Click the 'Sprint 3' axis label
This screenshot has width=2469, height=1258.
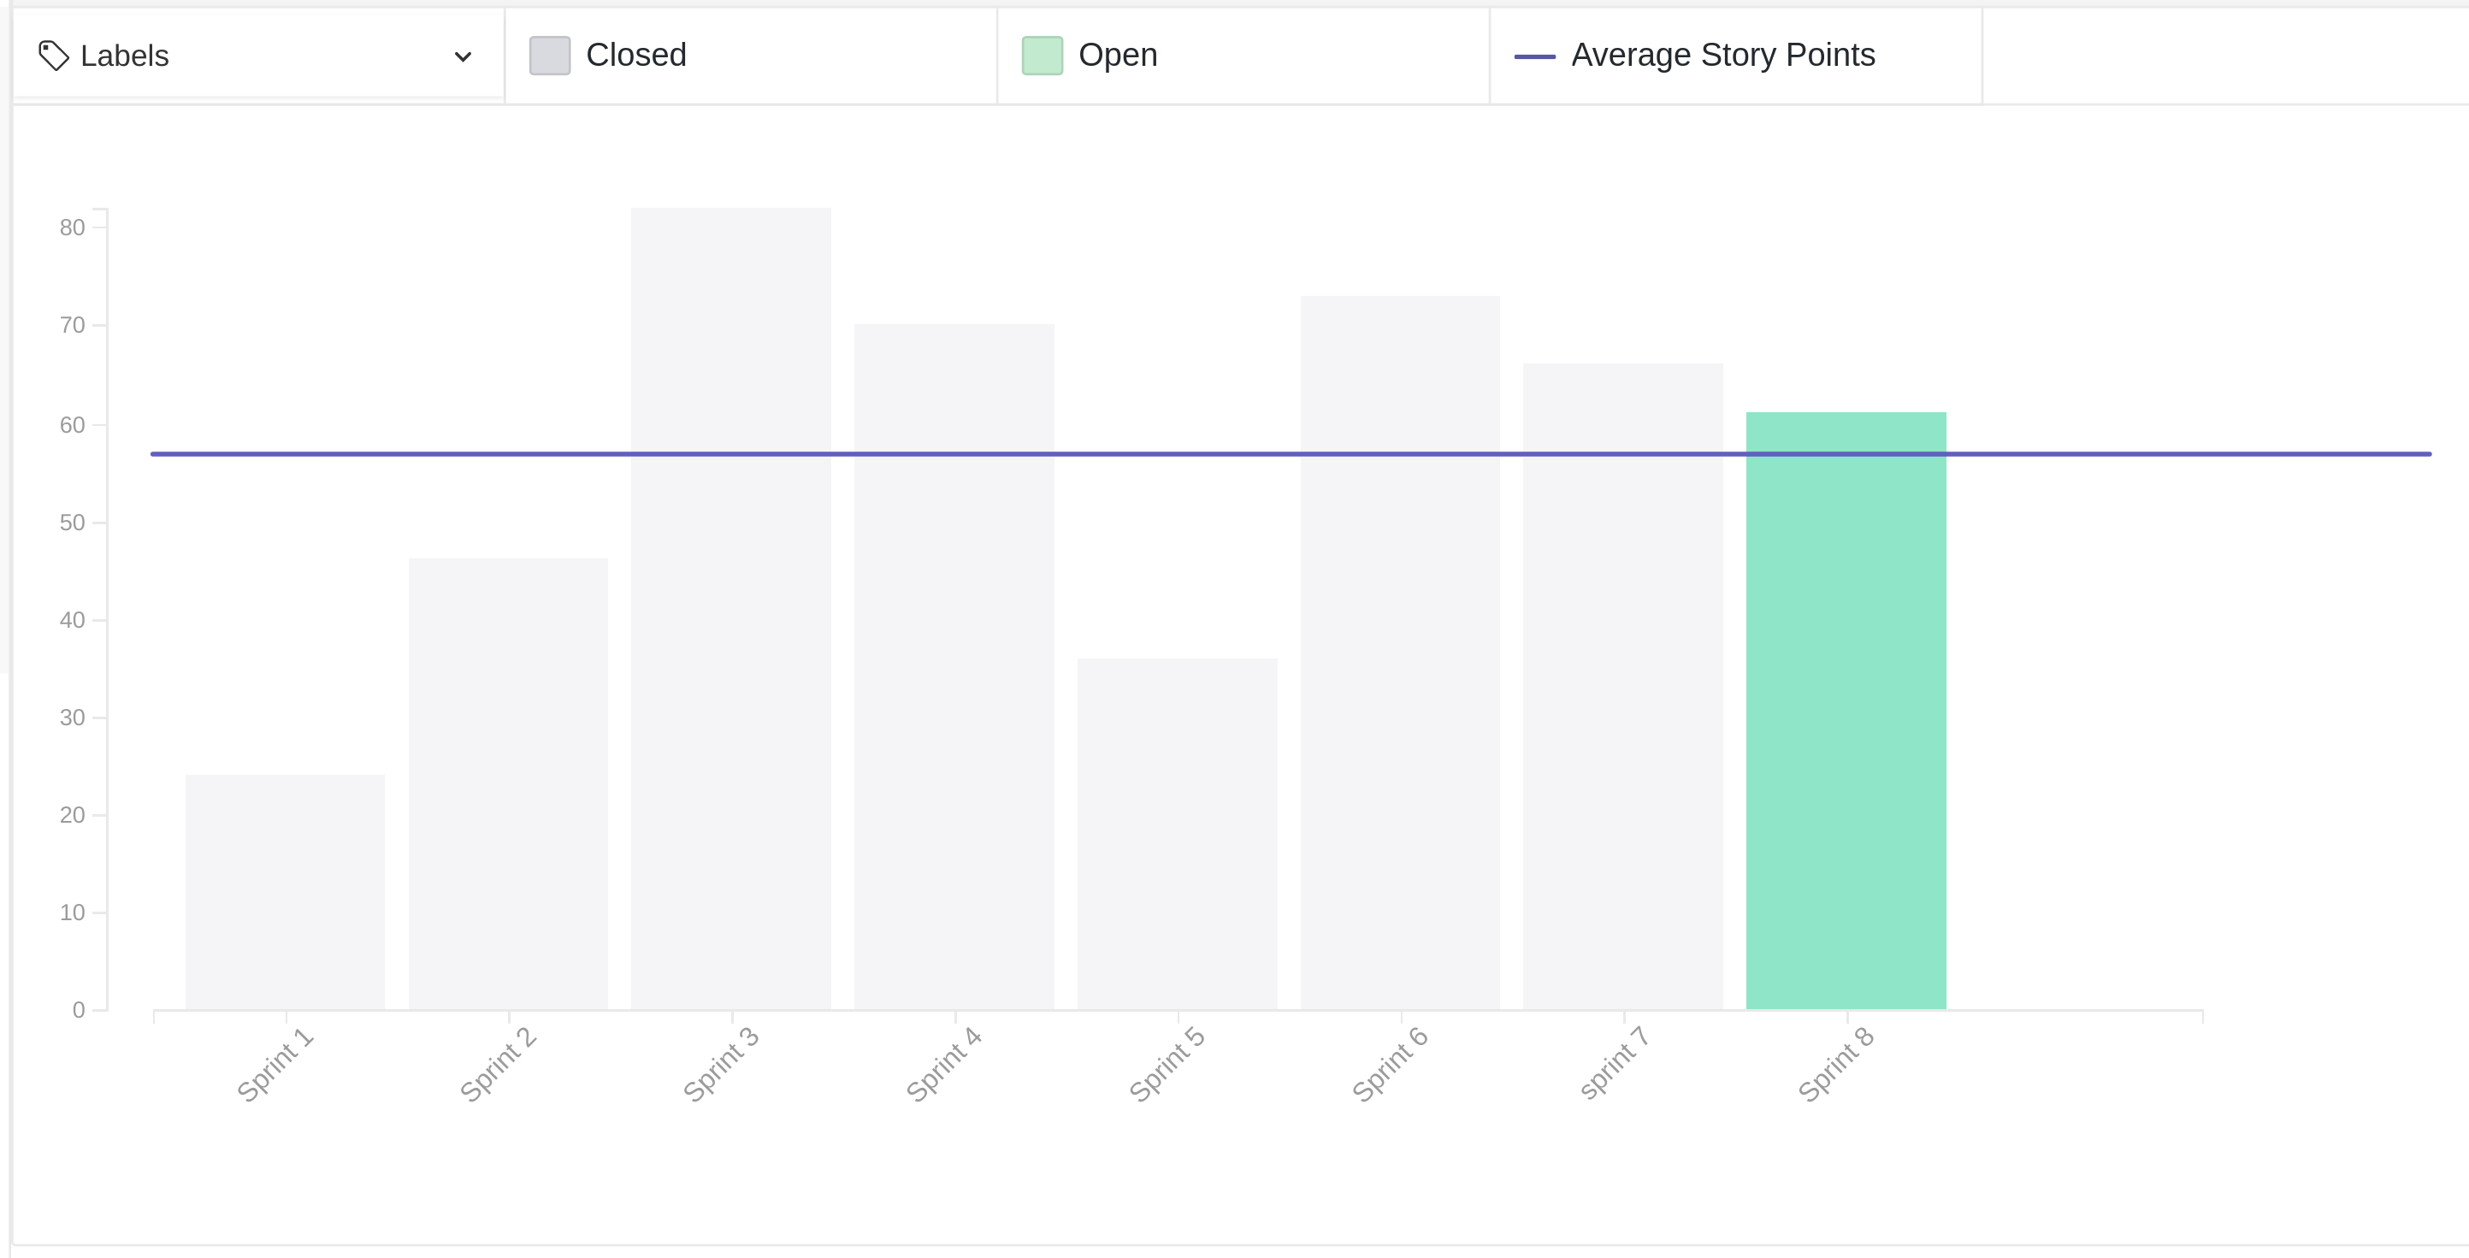[x=721, y=1066]
